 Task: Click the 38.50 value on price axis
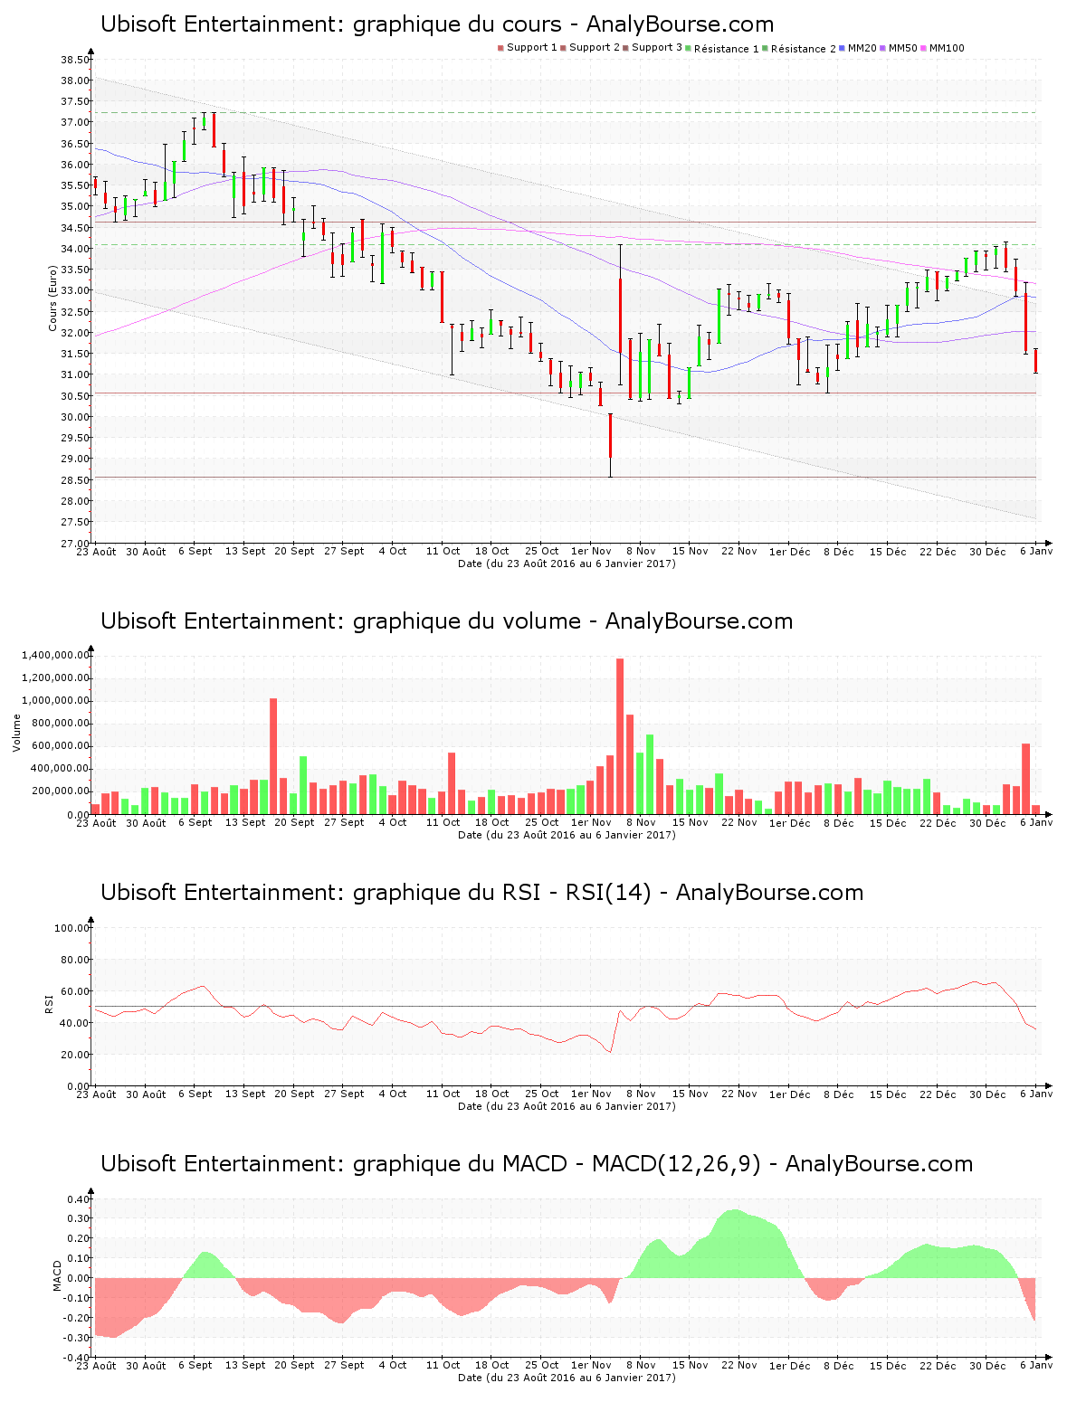point(75,60)
